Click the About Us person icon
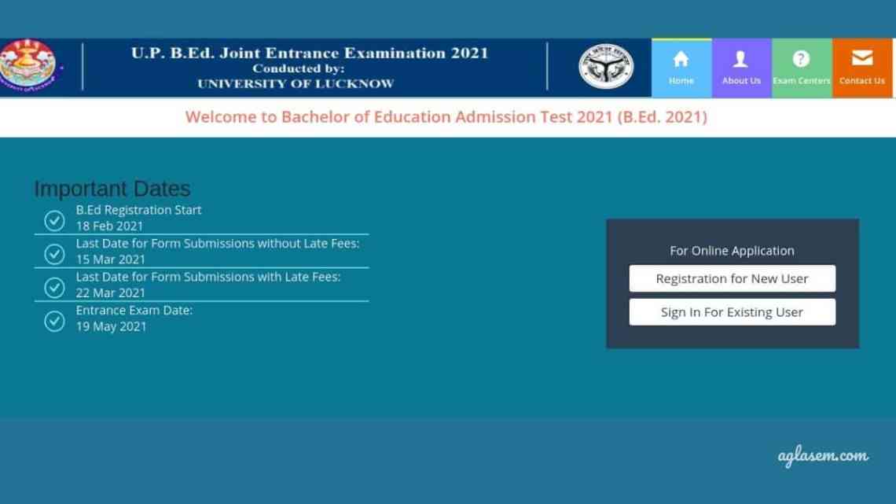The width and height of the screenshot is (896, 504). 740,57
